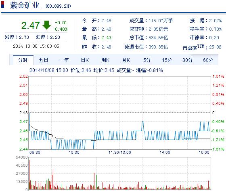The width and height of the screenshot is (226, 191).
Task: Select the 月K monthly candlestick tab
Action: [x=126, y=60]
